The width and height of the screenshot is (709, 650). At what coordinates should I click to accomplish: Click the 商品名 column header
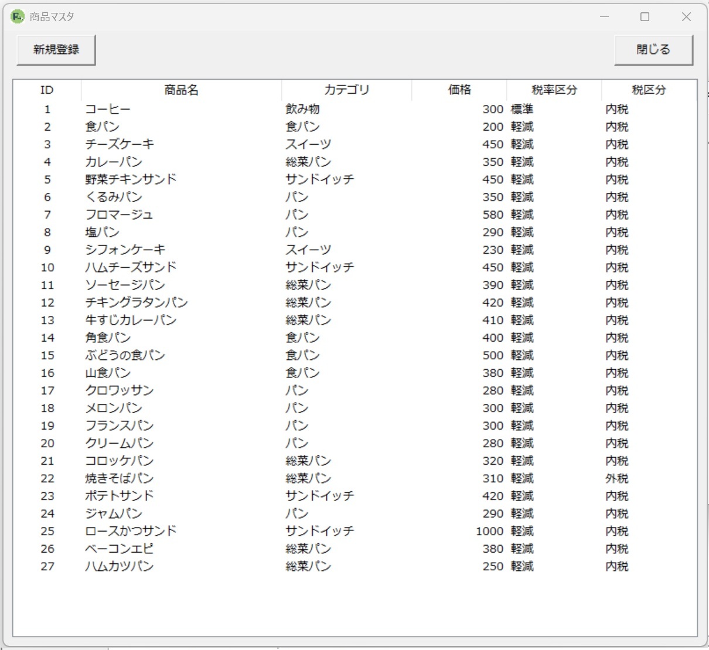click(x=181, y=90)
